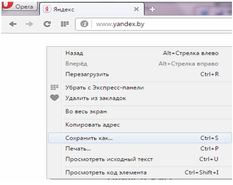233x185 pixels.
Task: Go back using the back arrow
Action: (x=13, y=24)
